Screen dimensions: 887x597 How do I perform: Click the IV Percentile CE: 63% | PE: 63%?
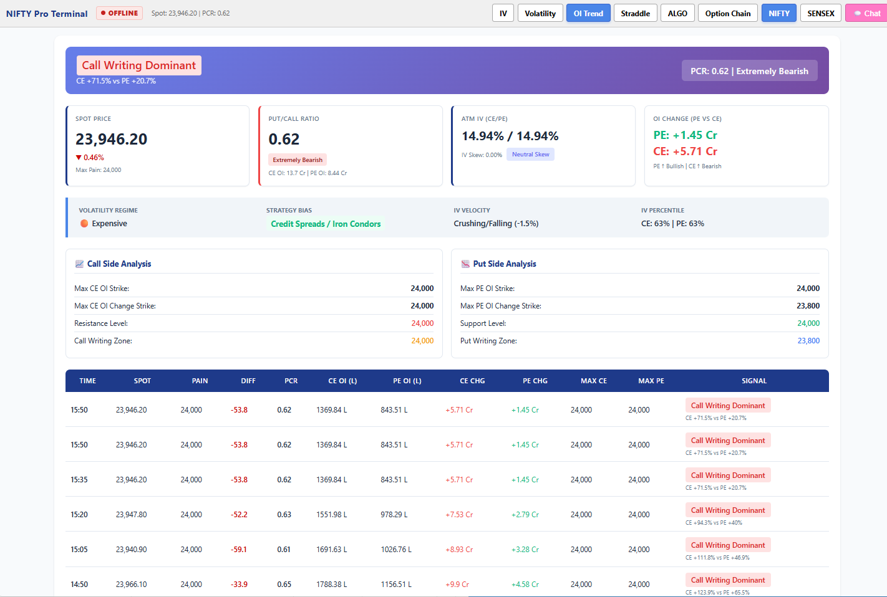pos(672,224)
